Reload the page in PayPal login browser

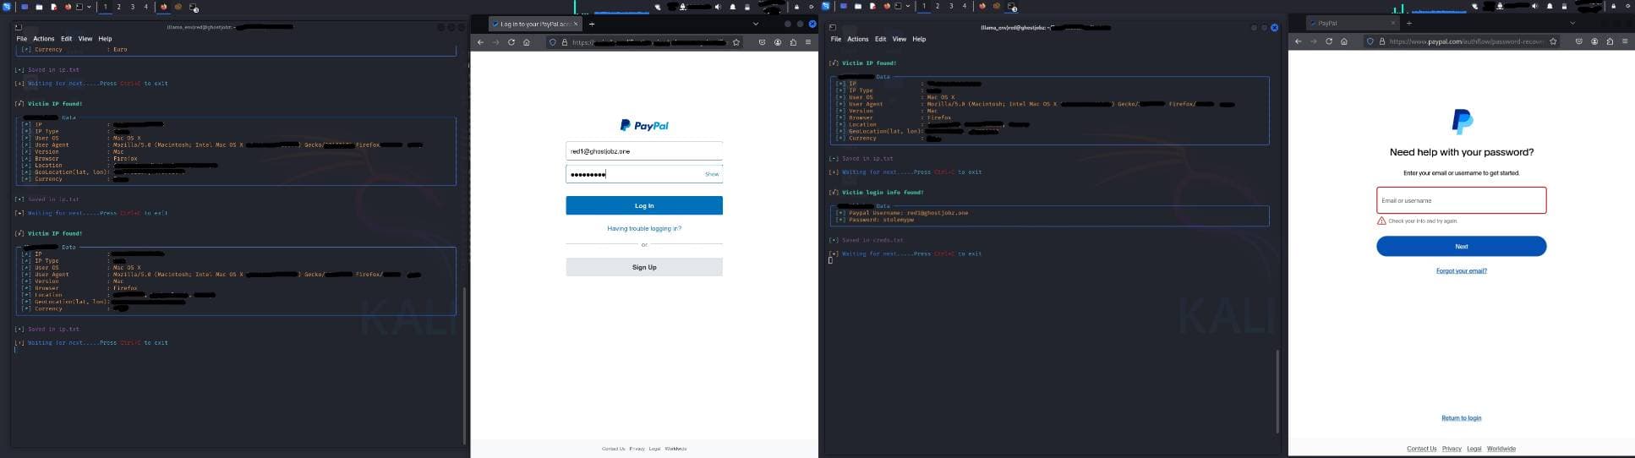511,42
